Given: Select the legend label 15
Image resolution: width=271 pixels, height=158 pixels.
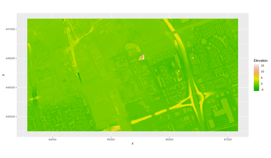Looking at the screenshot, I should [x=263, y=66].
